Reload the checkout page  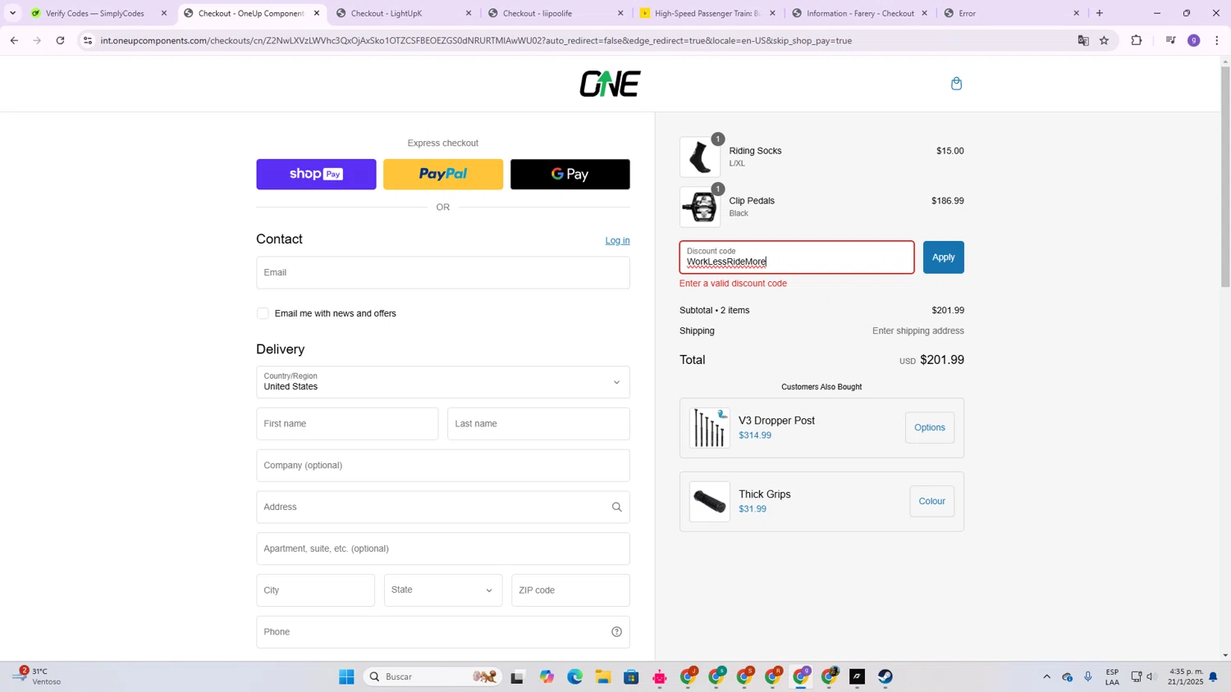pyautogui.click(x=60, y=40)
